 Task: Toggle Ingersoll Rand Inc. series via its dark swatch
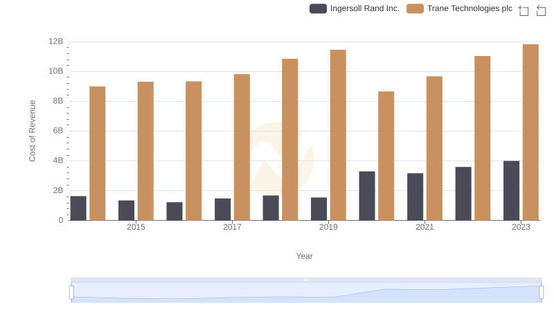point(318,8)
